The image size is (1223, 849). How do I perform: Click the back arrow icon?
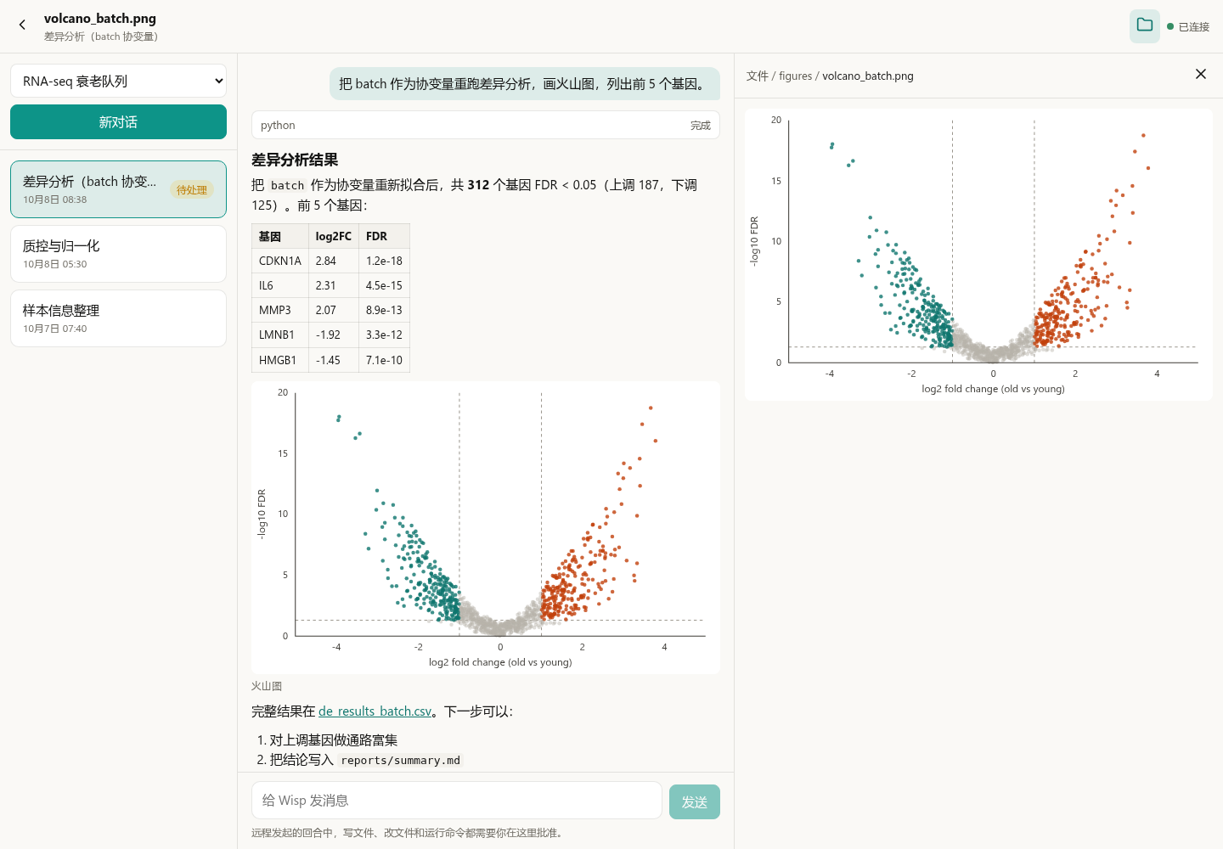click(x=22, y=25)
